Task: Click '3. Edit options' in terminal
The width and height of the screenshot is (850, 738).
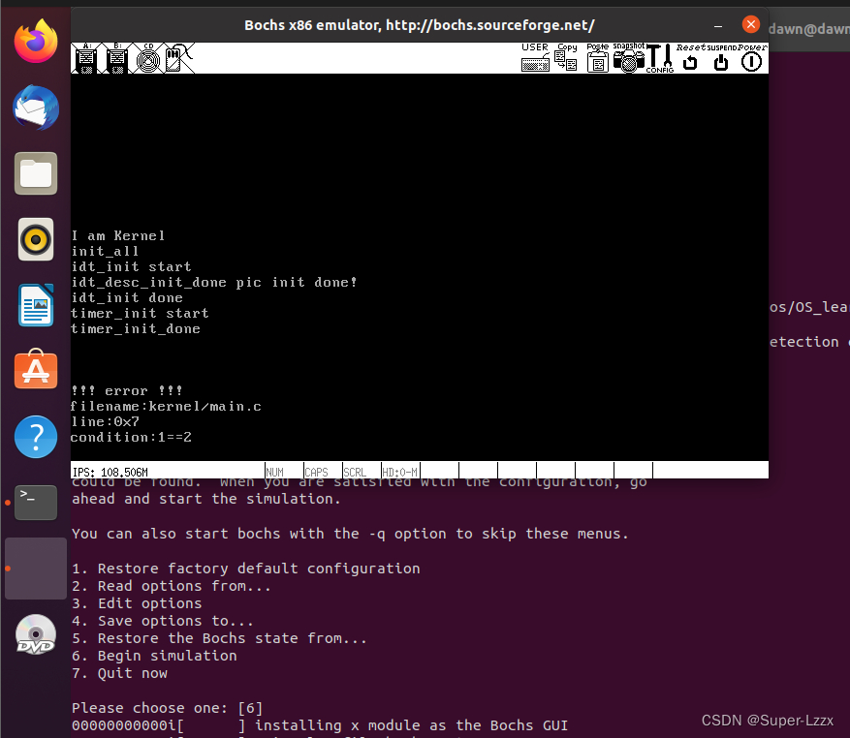Action: (137, 603)
